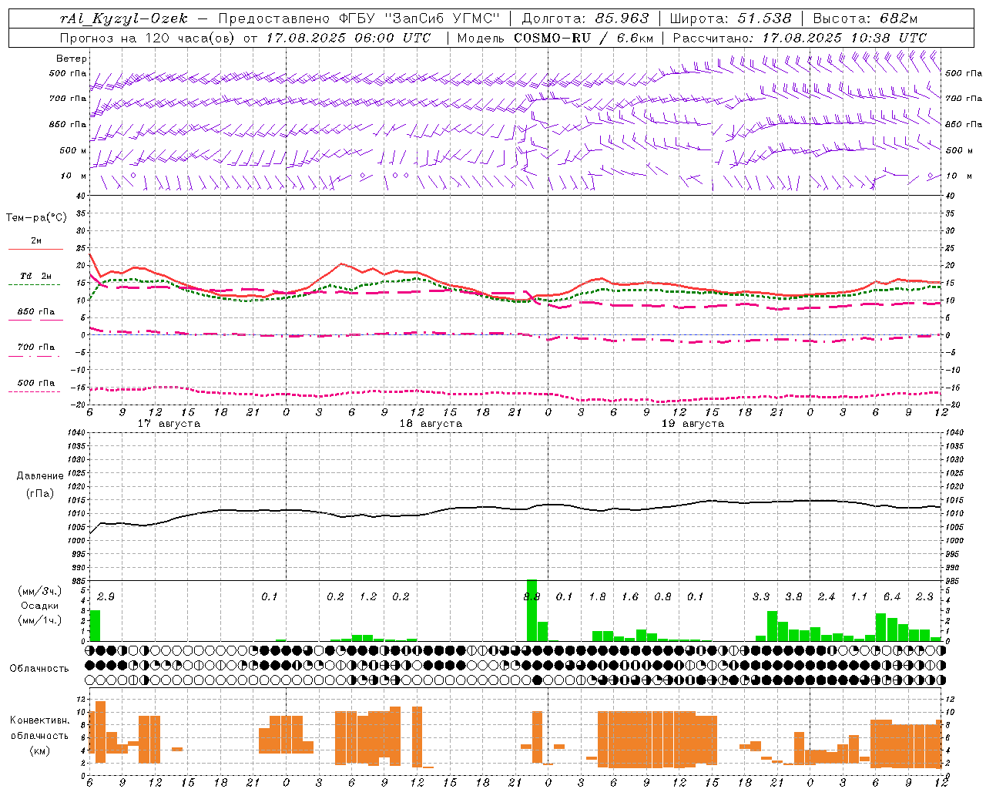
Task: Select the forecast period text Прогноз на 120 часа(ов)
Action: pyautogui.click(x=148, y=38)
